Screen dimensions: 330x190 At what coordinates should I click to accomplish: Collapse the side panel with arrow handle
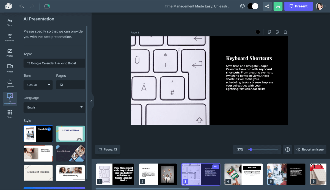91,101
